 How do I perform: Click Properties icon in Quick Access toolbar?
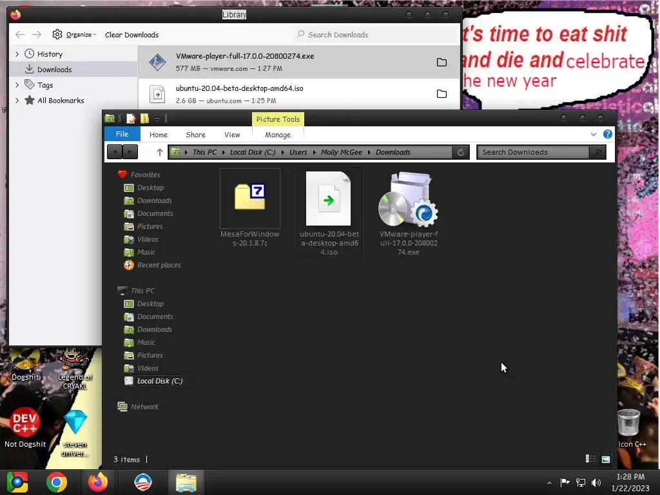pyautogui.click(x=131, y=119)
